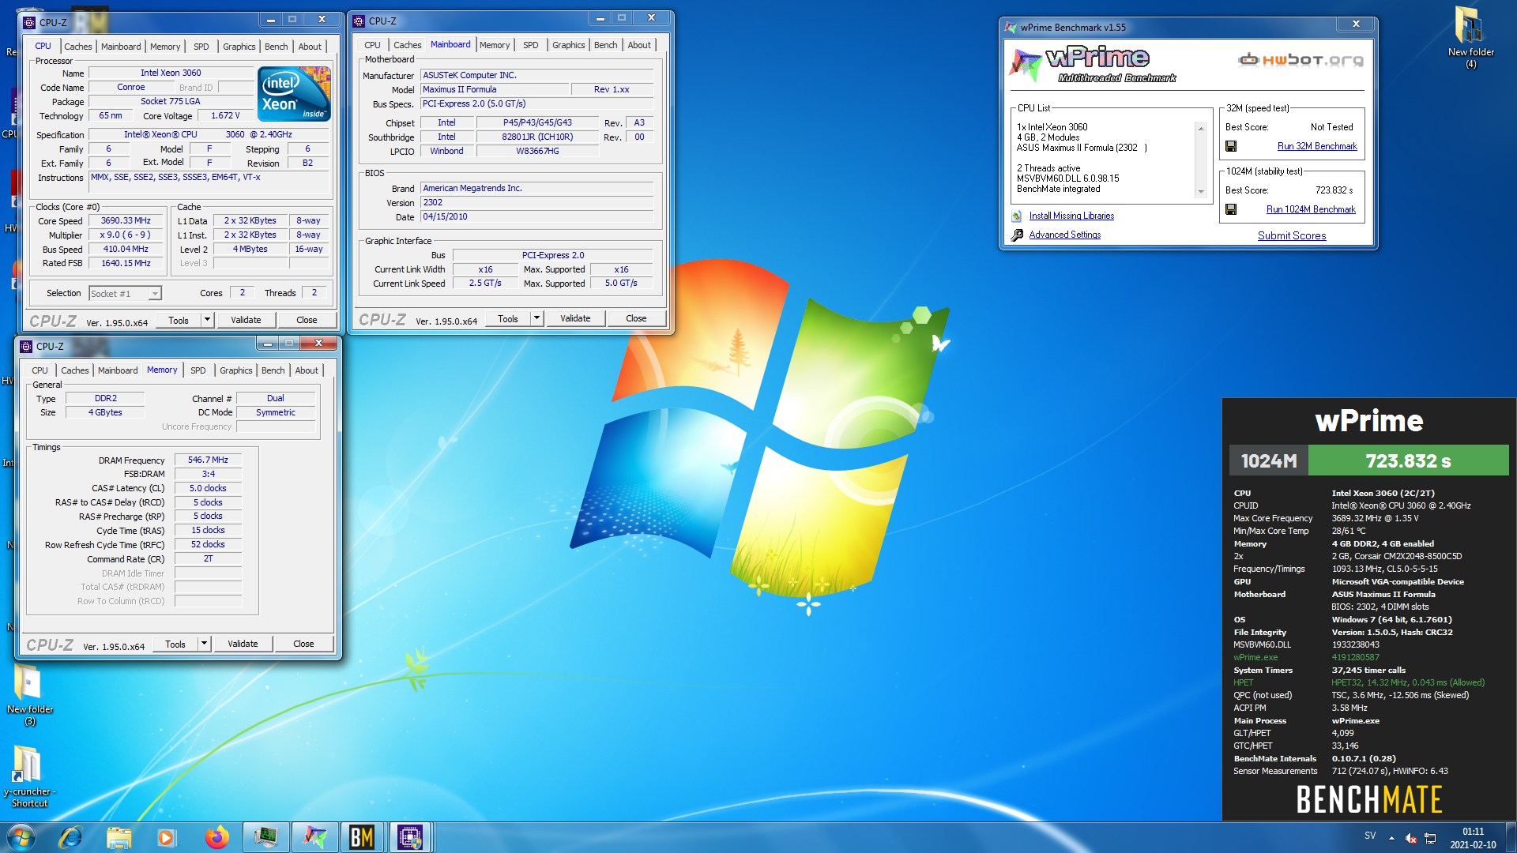Click the SV input language indicator
This screenshot has height=853, width=1517.
click(x=1370, y=836)
